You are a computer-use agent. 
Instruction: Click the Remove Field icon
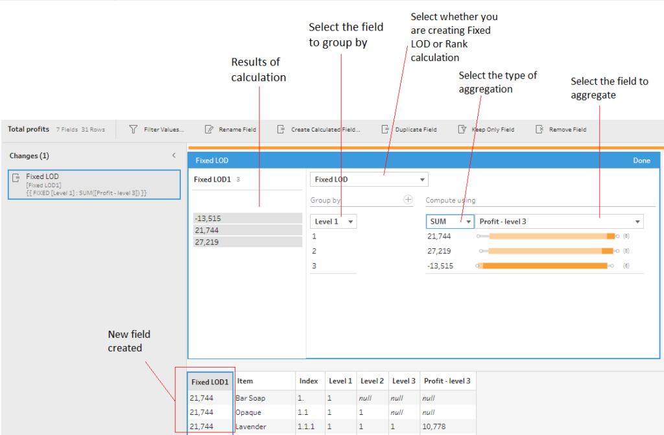539,130
